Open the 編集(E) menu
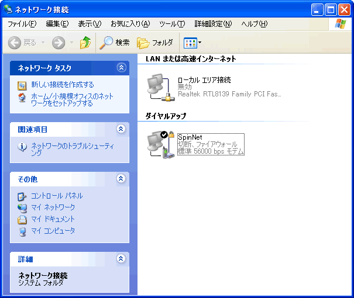Screen dimensions: 354x298 (x=57, y=24)
